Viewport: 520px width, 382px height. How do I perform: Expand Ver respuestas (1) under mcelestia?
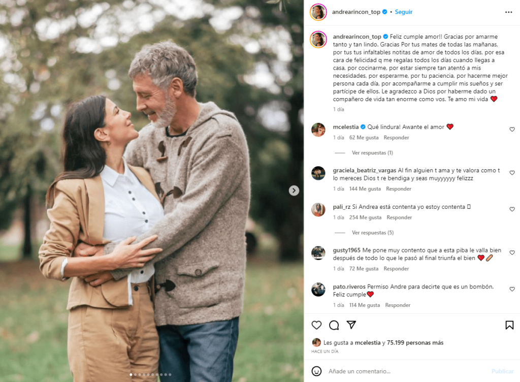point(372,153)
